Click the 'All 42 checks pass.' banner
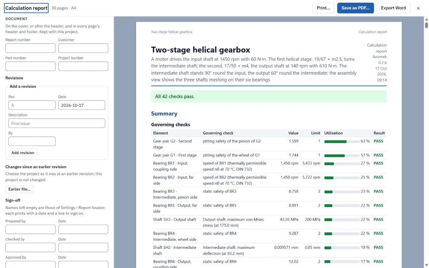 (x=269, y=96)
